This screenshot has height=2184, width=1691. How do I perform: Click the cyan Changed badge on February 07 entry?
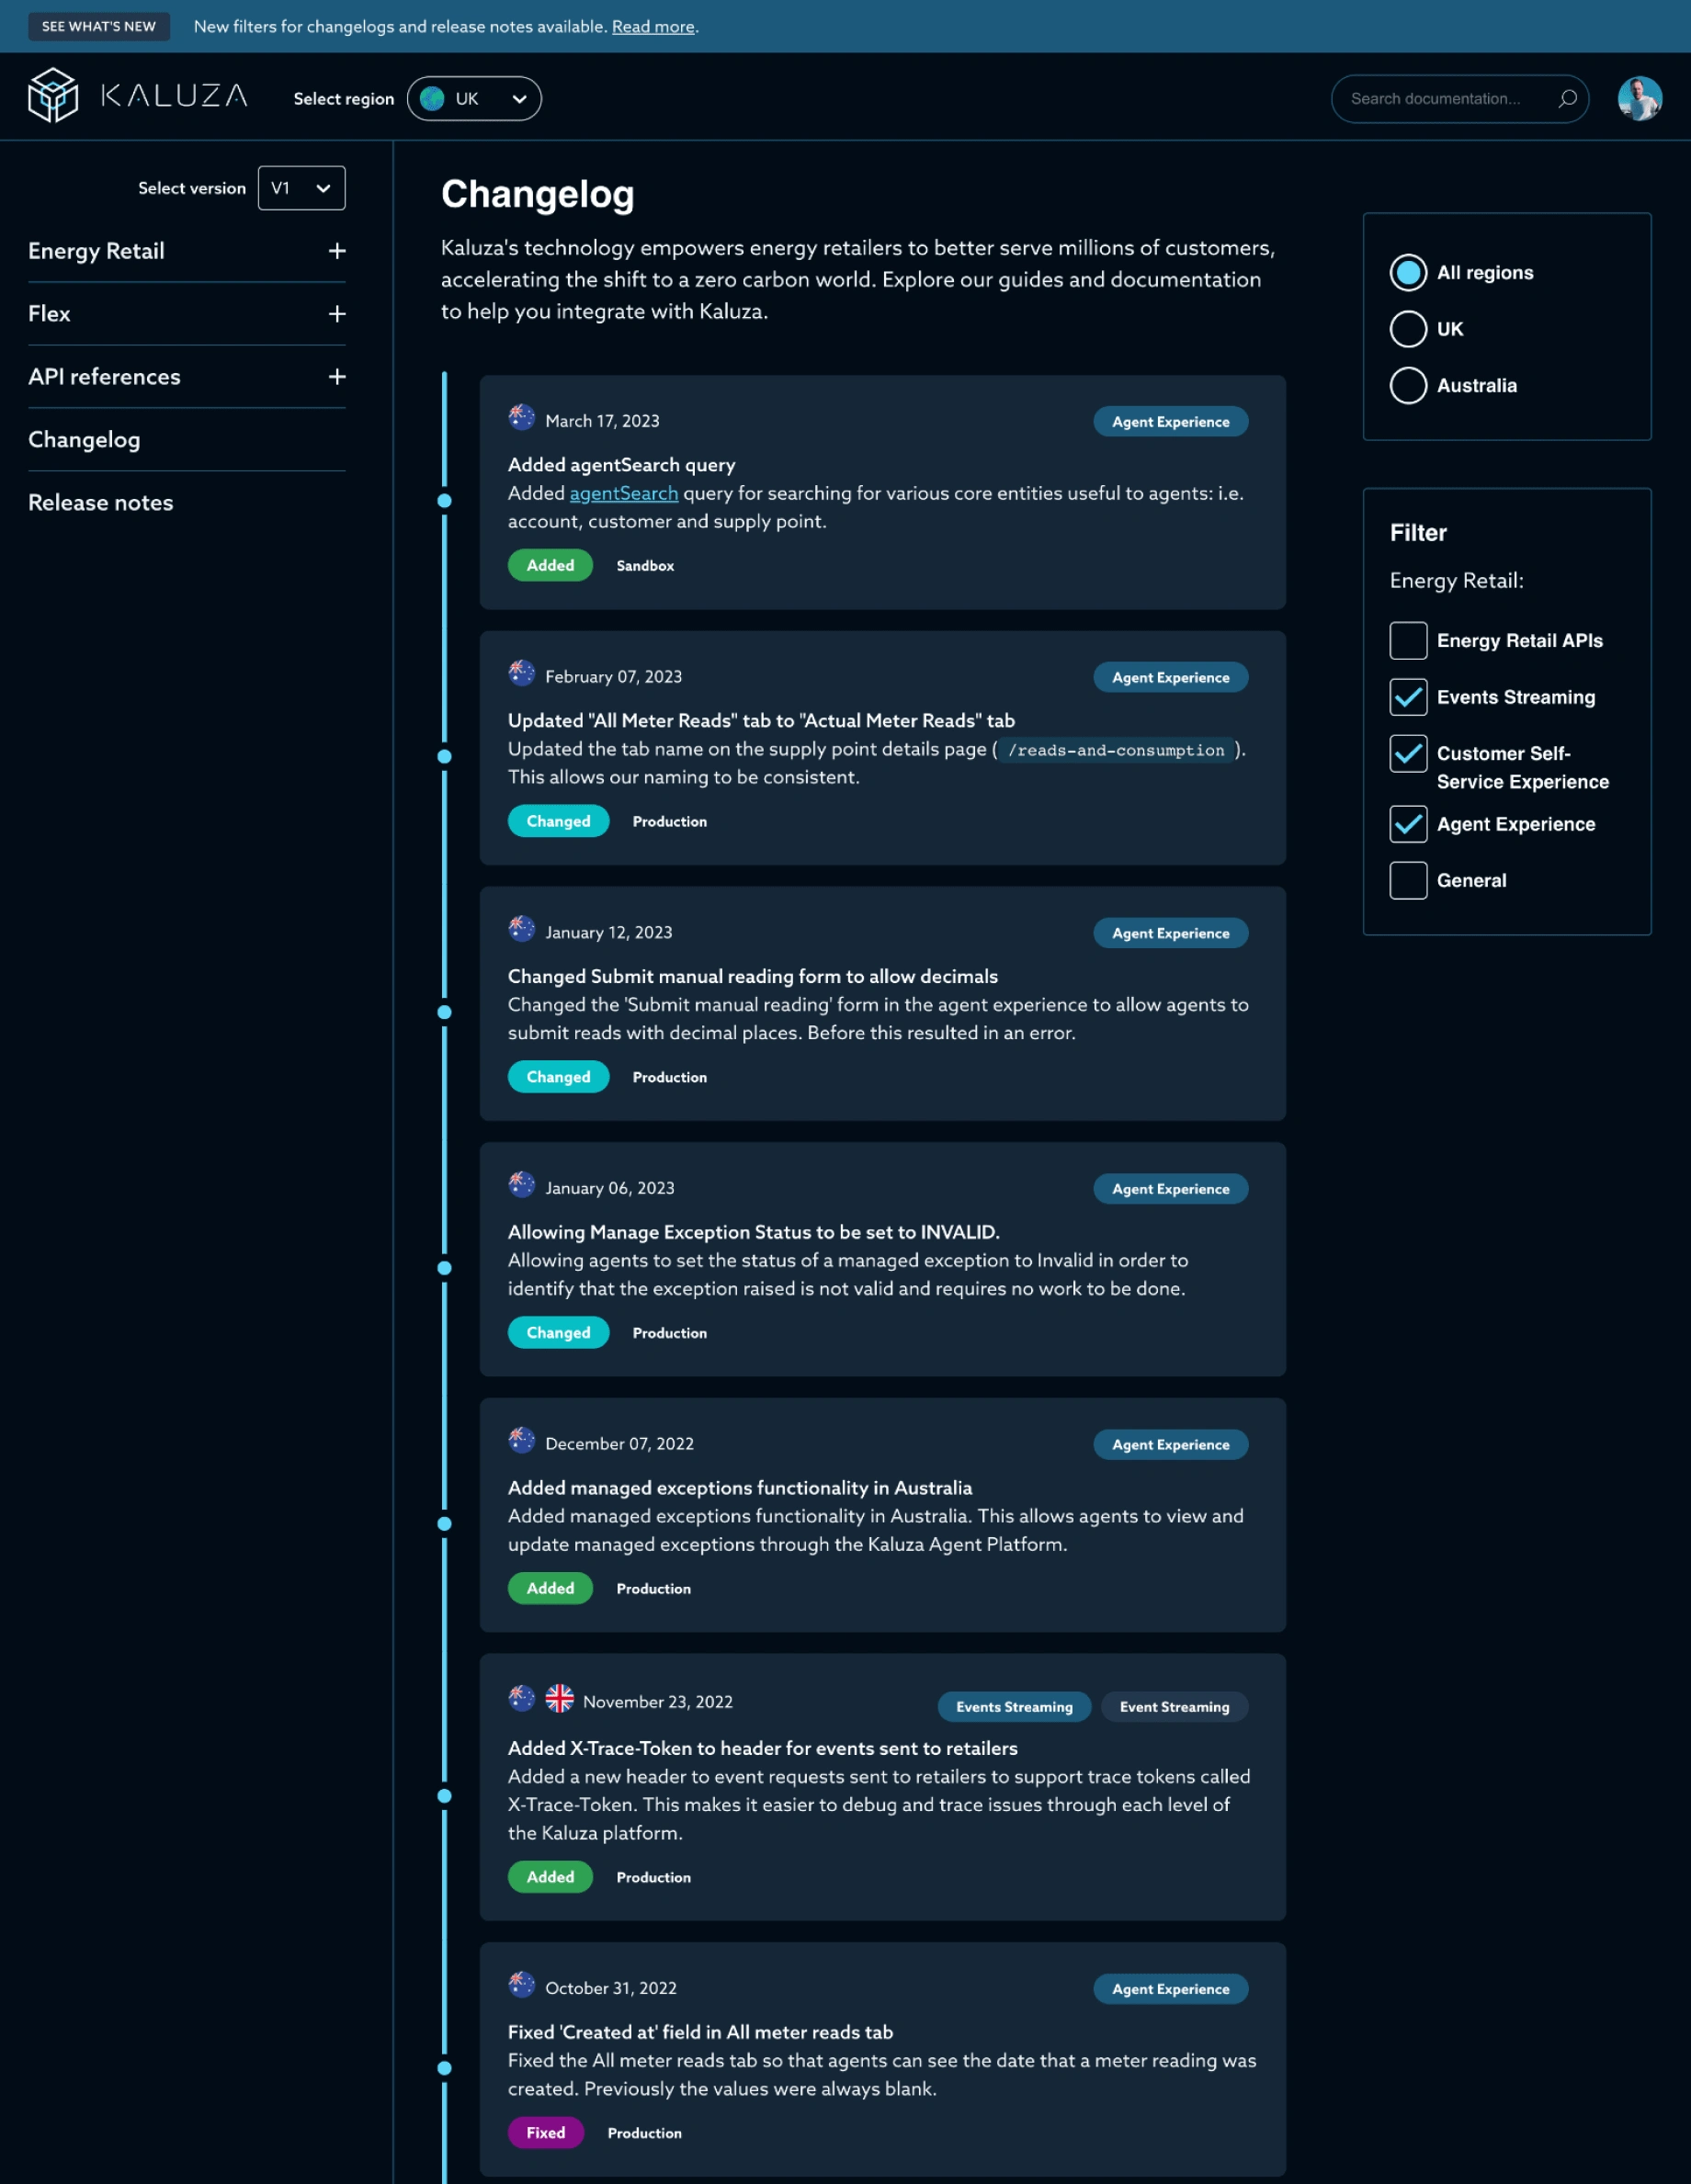(558, 821)
